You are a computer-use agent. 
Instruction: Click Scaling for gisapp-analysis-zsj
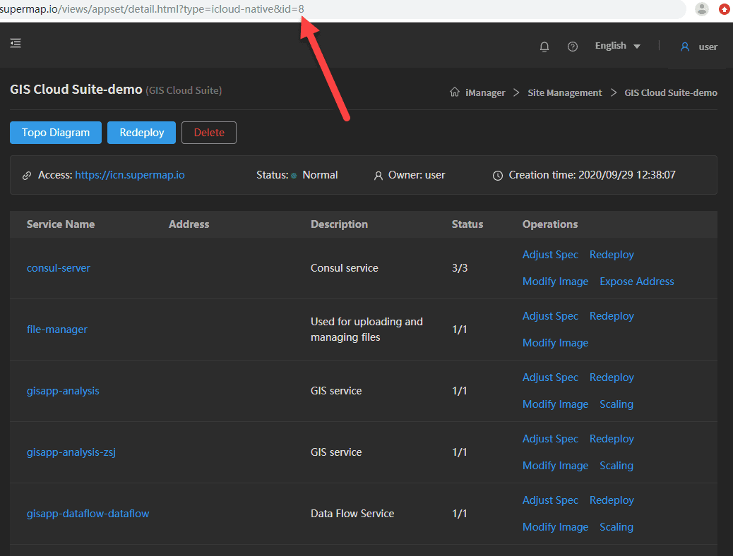click(x=616, y=466)
